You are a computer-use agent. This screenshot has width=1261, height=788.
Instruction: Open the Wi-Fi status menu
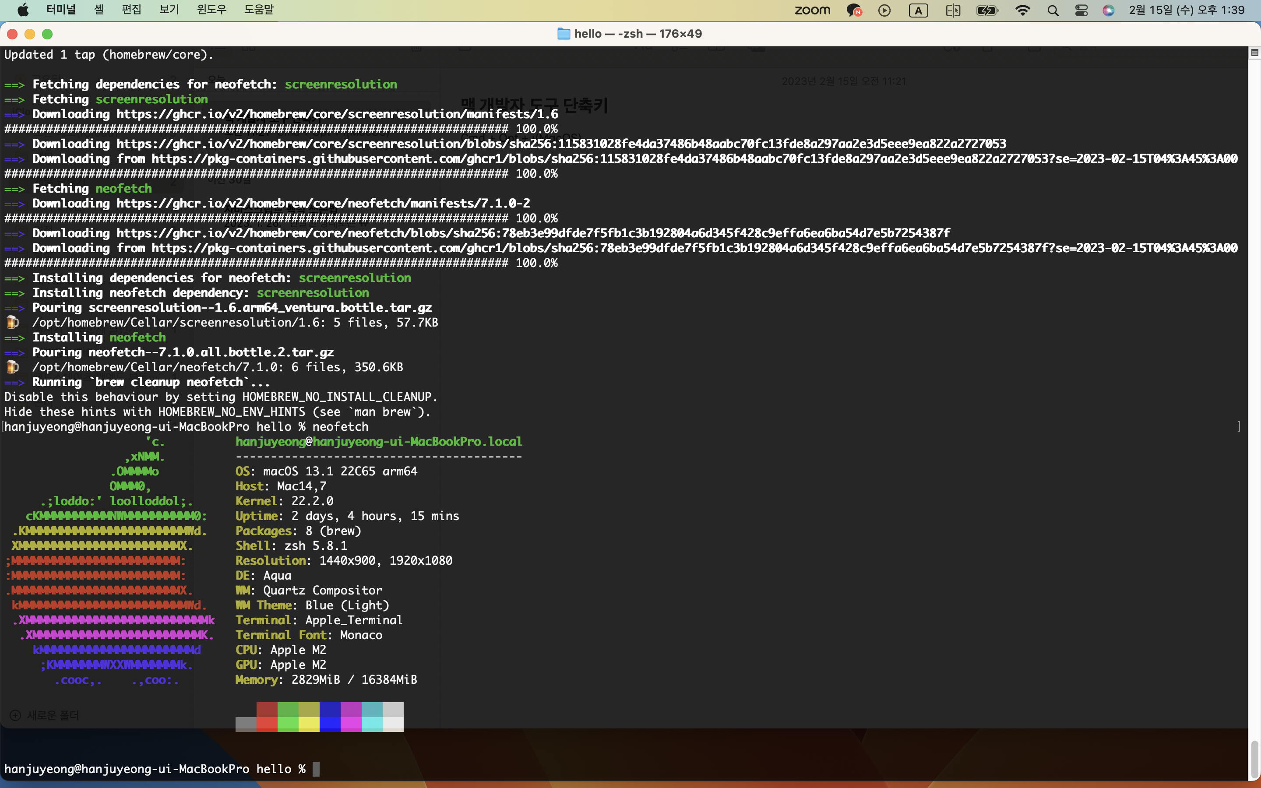(x=1022, y=10)
